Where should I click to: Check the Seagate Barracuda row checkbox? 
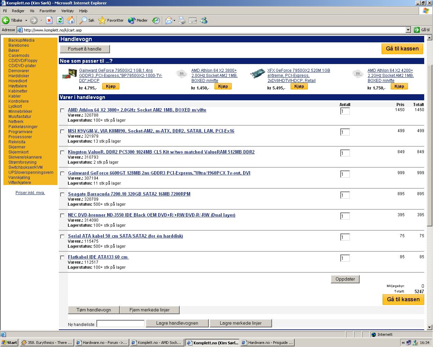click(x=62, y=195)
